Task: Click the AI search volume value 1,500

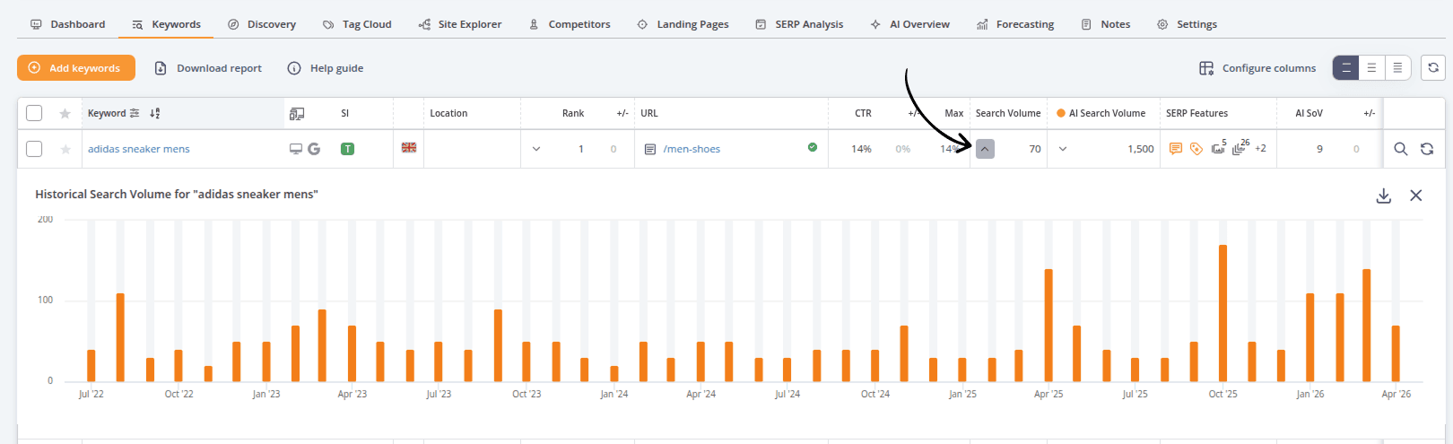Action: click(1141, 149)
